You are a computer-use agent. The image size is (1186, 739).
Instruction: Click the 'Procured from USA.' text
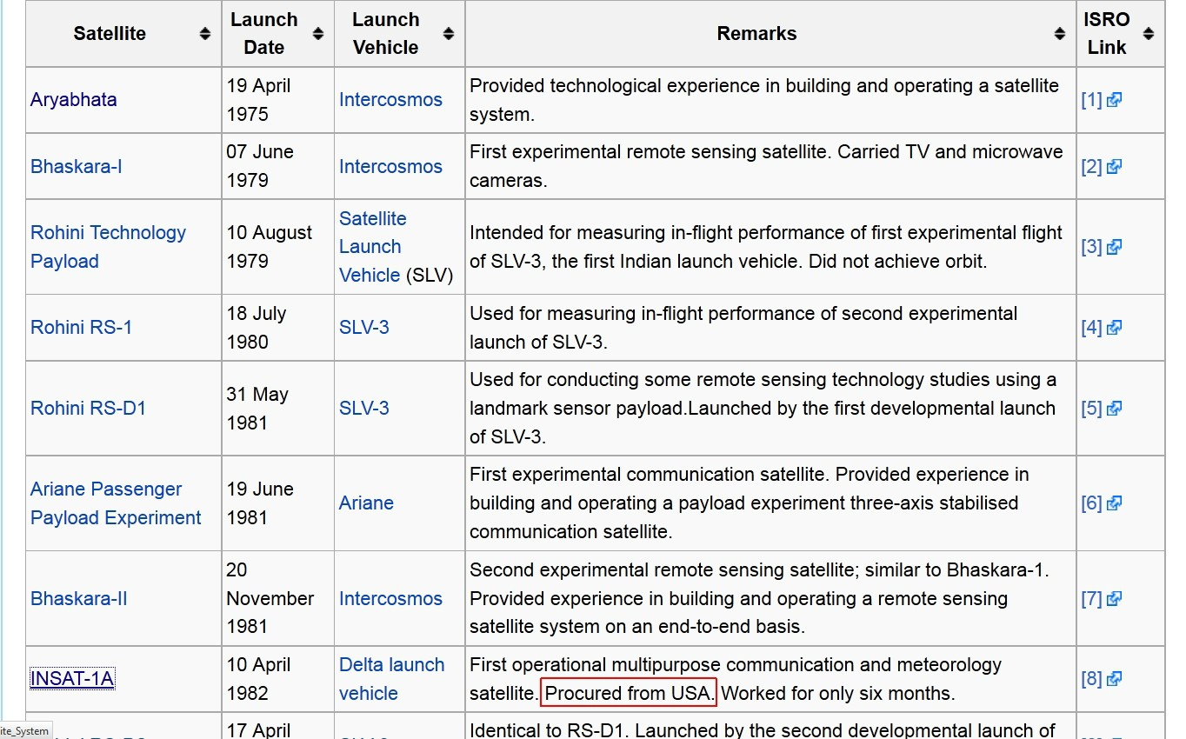click(629, 693)
